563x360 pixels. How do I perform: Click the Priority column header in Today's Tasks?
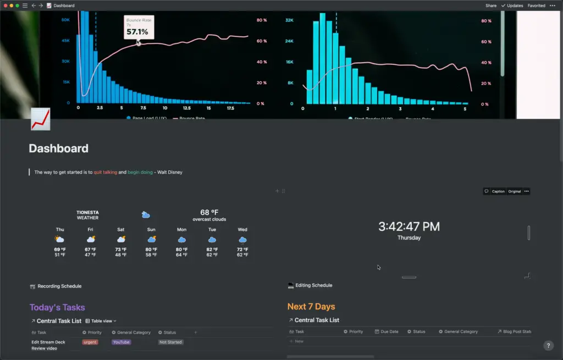(92, 333)
